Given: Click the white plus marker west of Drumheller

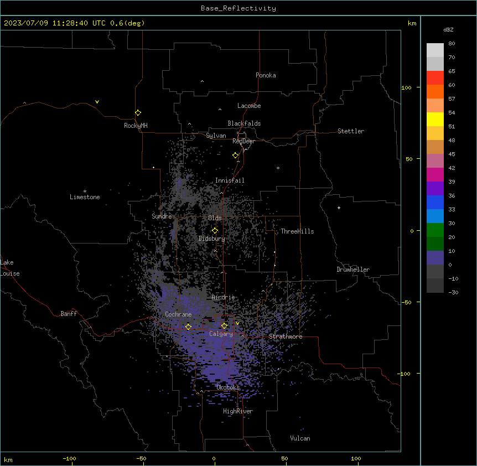Looking at the screenshot, I should coord(339,208).
